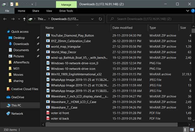Image resolution: width=195 pixels, height=132 pixels.
Task: Switch to large icons view
Action: [x=191, y=130]
